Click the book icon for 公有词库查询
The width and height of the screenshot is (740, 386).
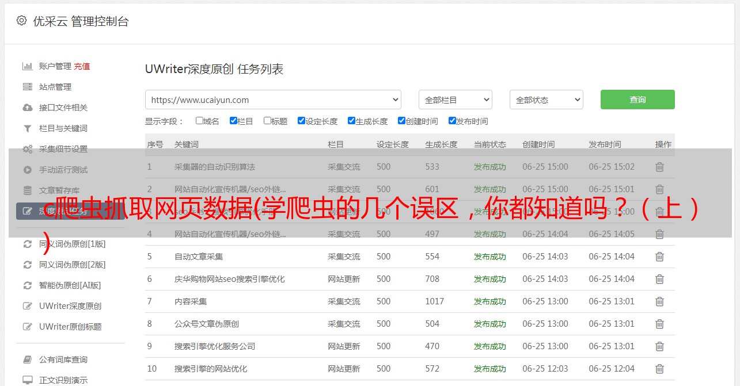[x=27, y=360]
